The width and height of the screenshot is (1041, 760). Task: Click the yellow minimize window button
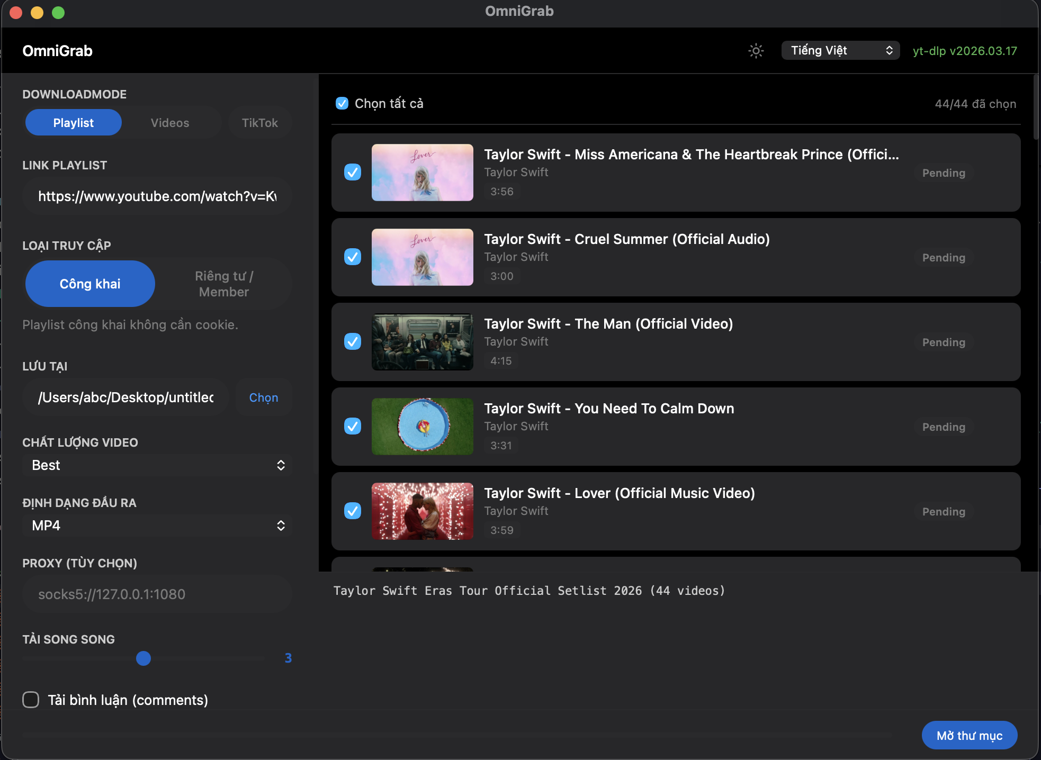click(x=37, y=12)
